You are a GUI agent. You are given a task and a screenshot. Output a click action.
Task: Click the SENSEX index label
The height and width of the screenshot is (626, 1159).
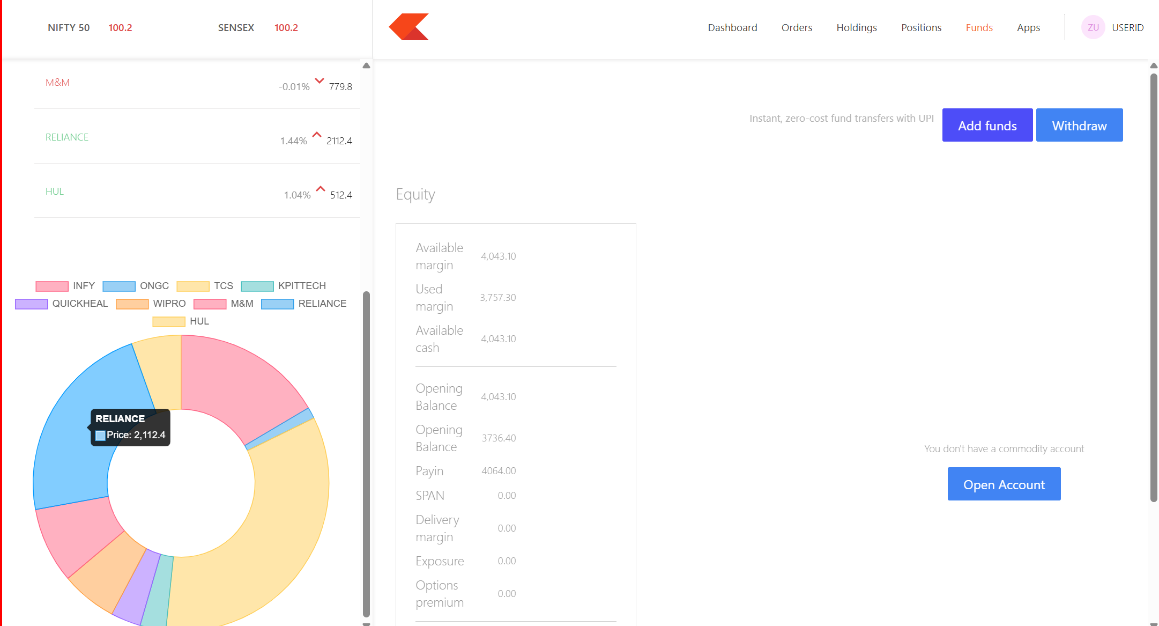click(236, 27)
